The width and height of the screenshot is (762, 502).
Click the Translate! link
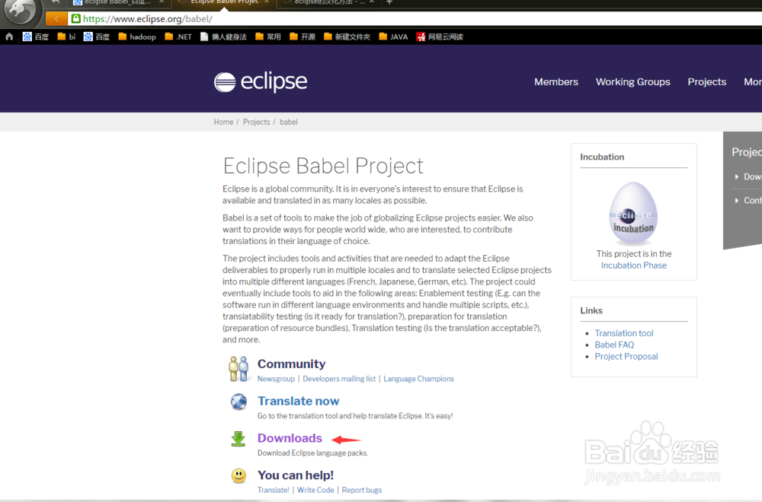[273, 490]
